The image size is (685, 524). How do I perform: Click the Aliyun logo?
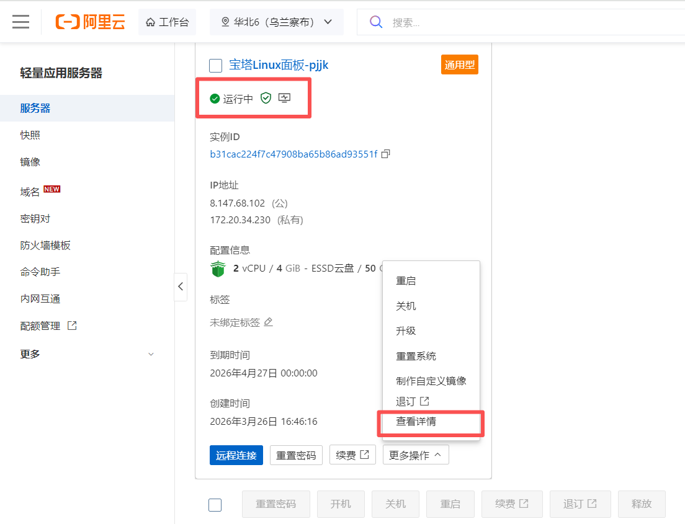90,22
